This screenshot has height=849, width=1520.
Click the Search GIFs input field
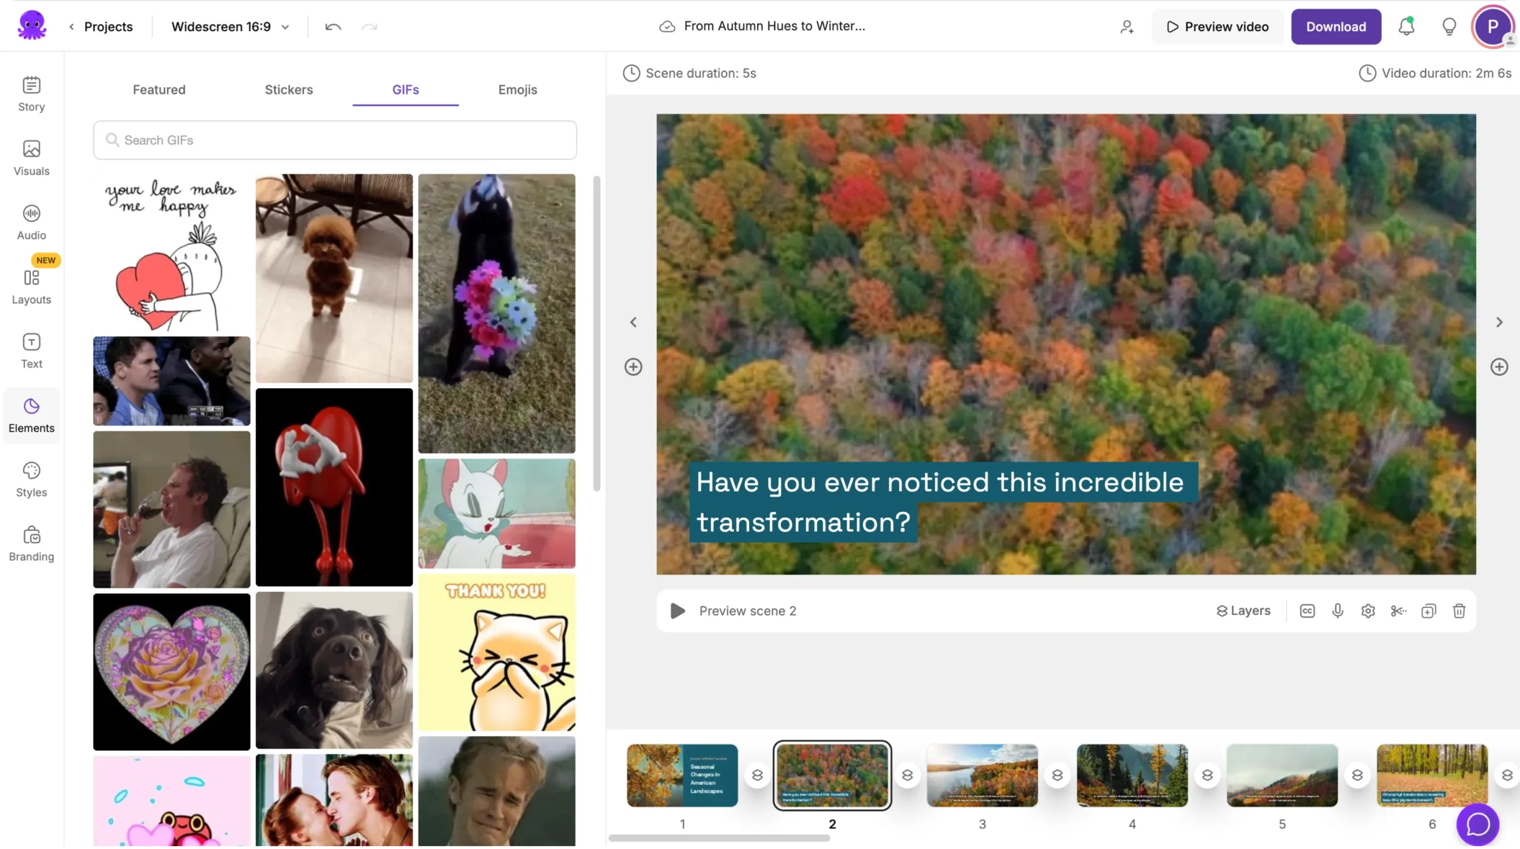pyautogui.click(x=334, y=140)
